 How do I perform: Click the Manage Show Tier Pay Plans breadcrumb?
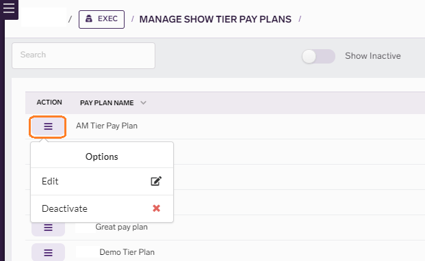pos(215,19)
